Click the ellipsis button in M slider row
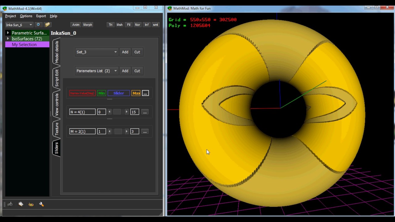 point(145,132)
